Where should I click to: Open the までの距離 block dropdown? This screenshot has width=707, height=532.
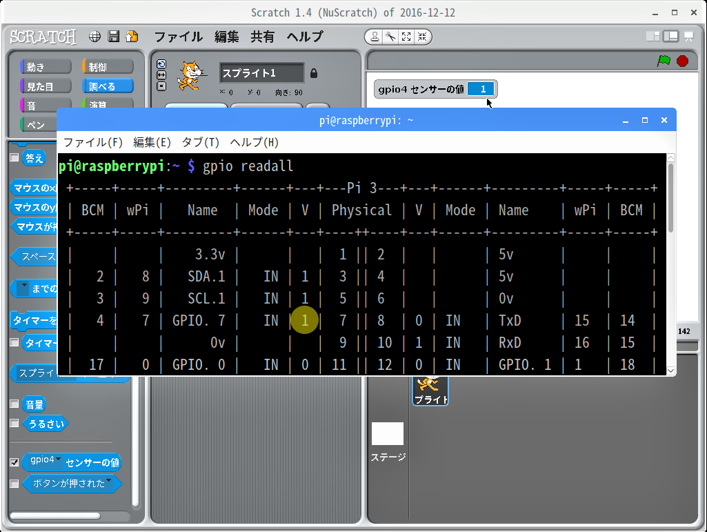(x=23, y=287)
